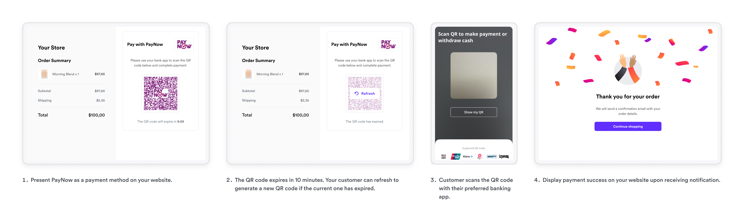
Task: Click the 9:59 expiry countdown text
Action: [180, 122]
